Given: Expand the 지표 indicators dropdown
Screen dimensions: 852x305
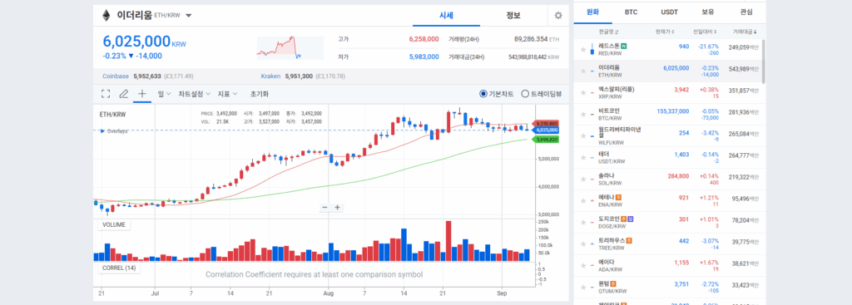Looking at the screenshot, I should click(x=228, y=94).
